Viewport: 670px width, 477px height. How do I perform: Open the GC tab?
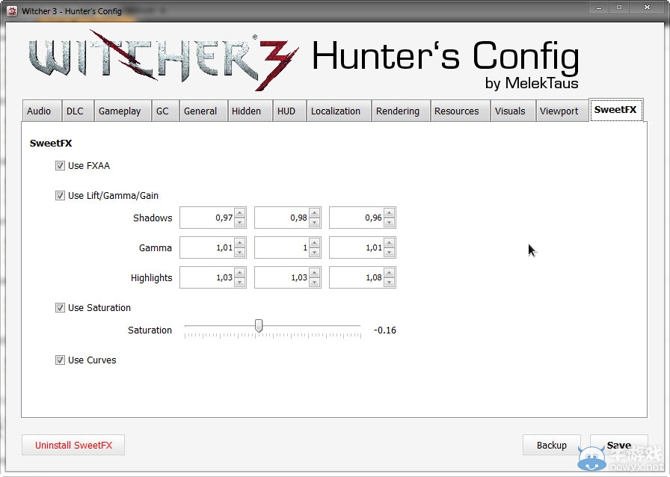[165, 111]
